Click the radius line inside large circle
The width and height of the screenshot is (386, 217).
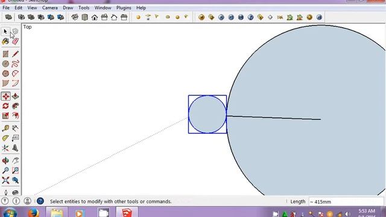[x=273, y=118]
